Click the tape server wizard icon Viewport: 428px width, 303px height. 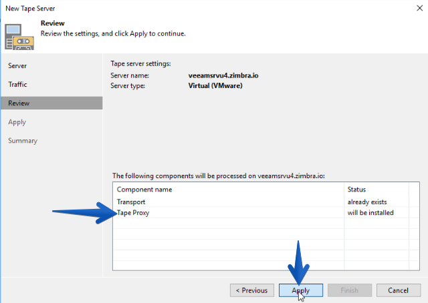tap(19, 37)
